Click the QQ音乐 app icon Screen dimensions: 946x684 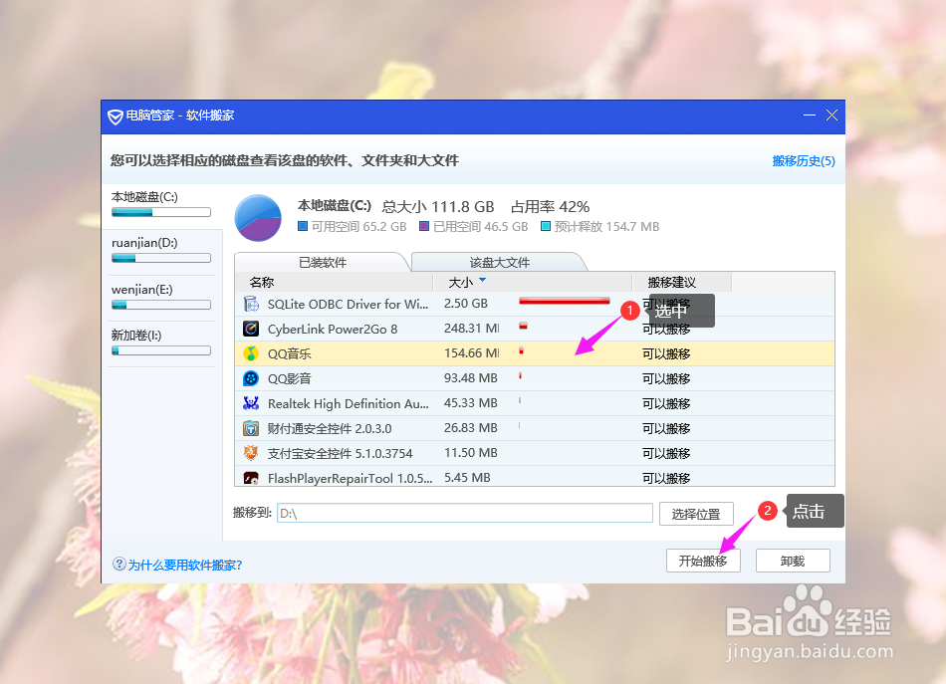251,353
